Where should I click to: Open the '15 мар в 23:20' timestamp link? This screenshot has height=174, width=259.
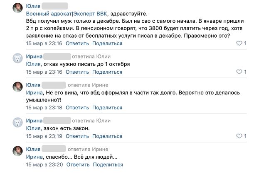[x=44, y=164]
